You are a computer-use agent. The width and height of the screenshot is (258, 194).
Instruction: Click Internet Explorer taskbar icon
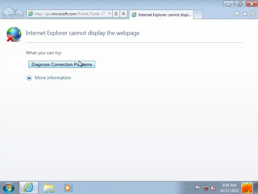click(x=29, y=188)
